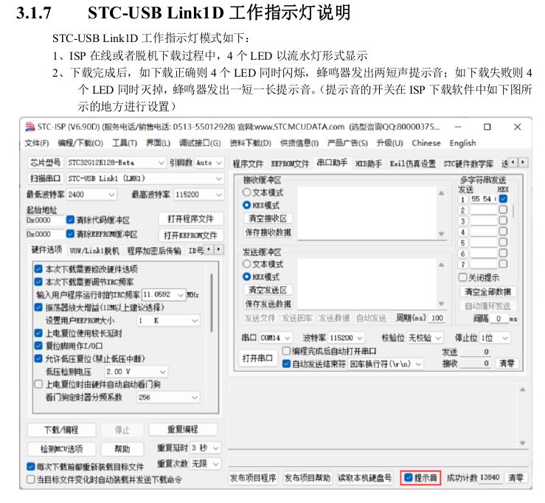Open the 资料下载(D) menu
545x503 pixels.
pos(250,143)
